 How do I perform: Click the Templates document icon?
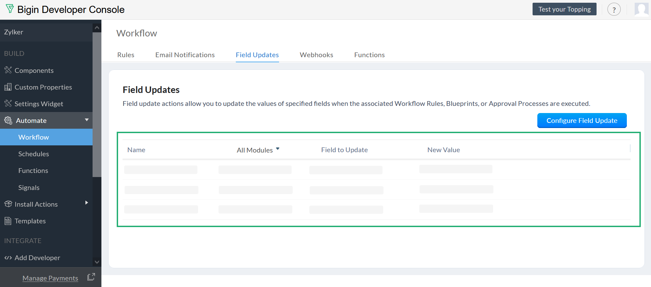(x=8, y=221)
